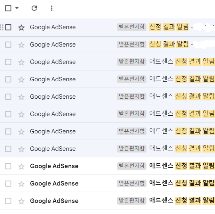Refresh the mail list
This screenshot has height=214, width=215.
(34, 8)
